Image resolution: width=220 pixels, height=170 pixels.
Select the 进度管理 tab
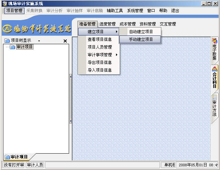point(107,24)
